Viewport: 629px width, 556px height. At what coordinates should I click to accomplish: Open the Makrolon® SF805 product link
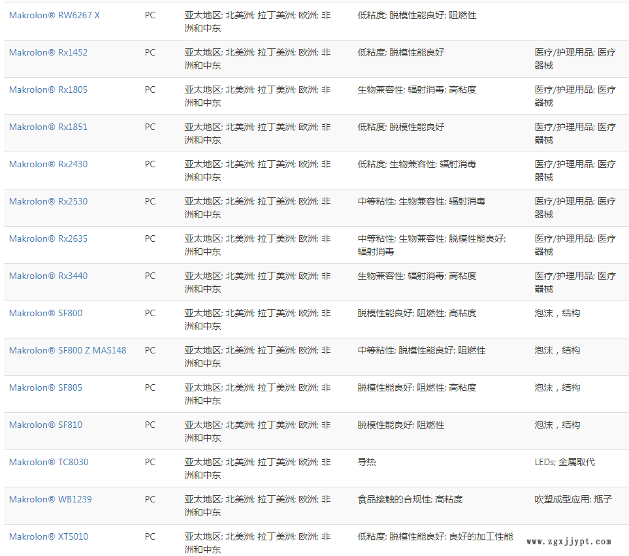46,387
